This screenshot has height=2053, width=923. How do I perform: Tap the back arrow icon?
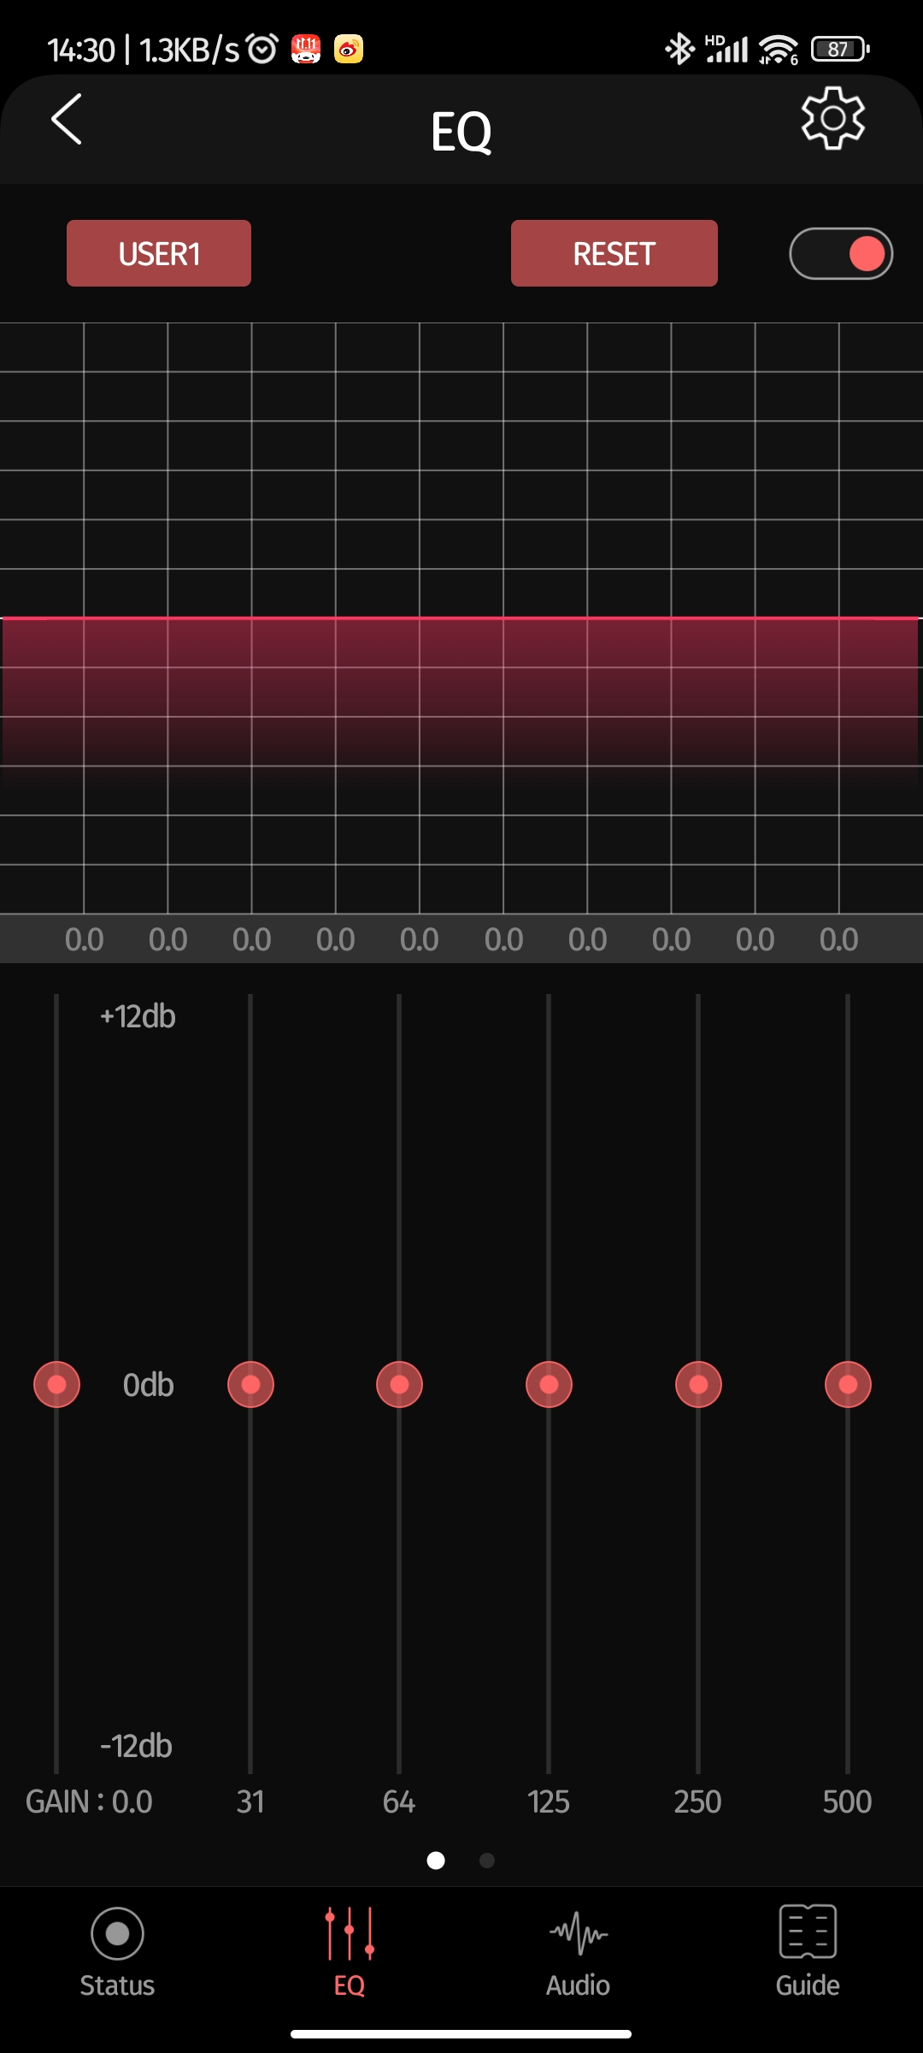pyautogui.click(x=67, y=120)
